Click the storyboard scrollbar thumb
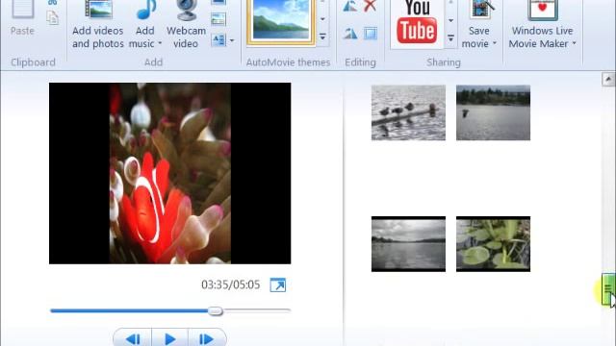The image size is (616, 346). 608,289
